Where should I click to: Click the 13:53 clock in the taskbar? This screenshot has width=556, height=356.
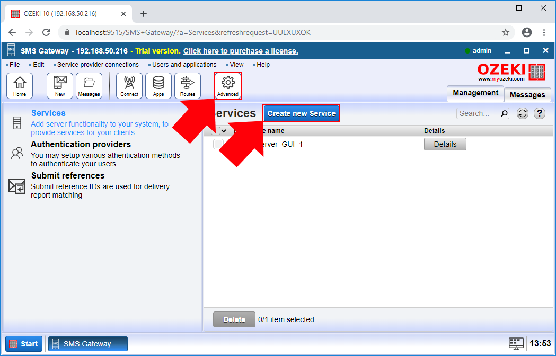pyautogui.click(x=541, y=344)
